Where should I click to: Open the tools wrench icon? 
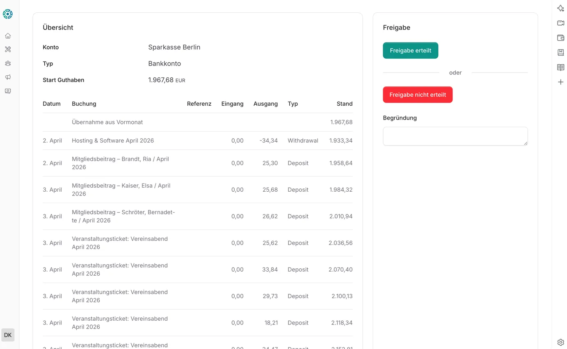(8, 49)
